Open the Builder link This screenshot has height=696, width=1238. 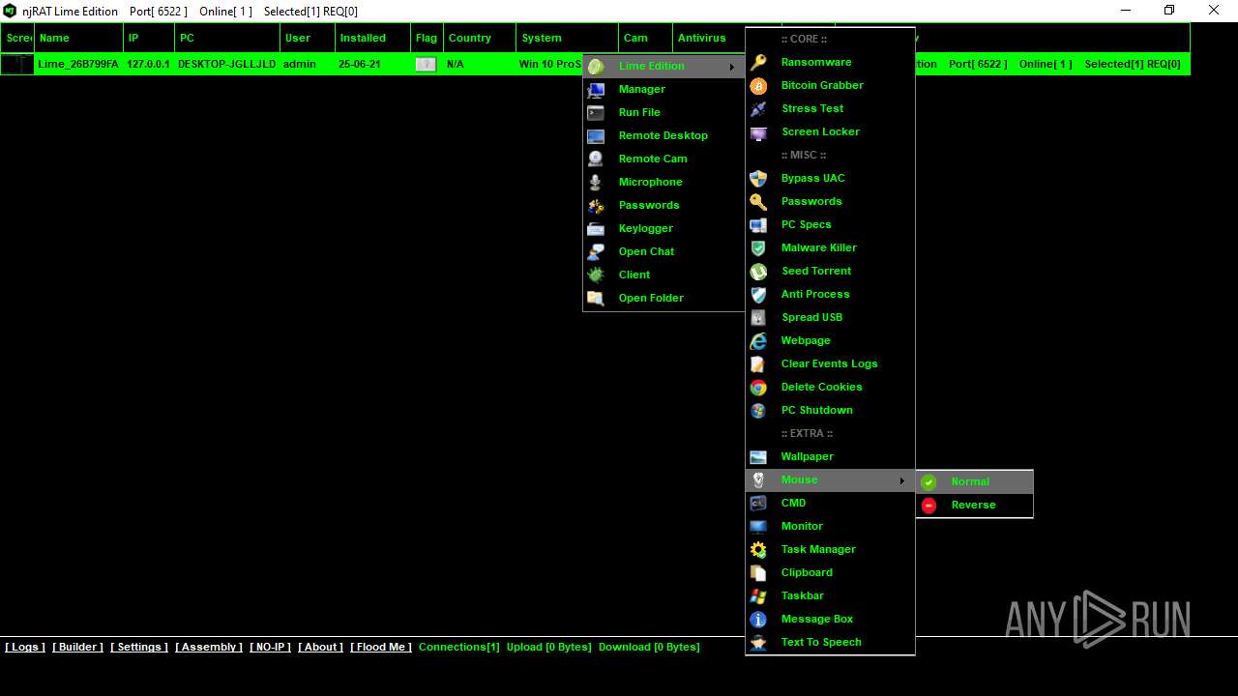(77, 647)
